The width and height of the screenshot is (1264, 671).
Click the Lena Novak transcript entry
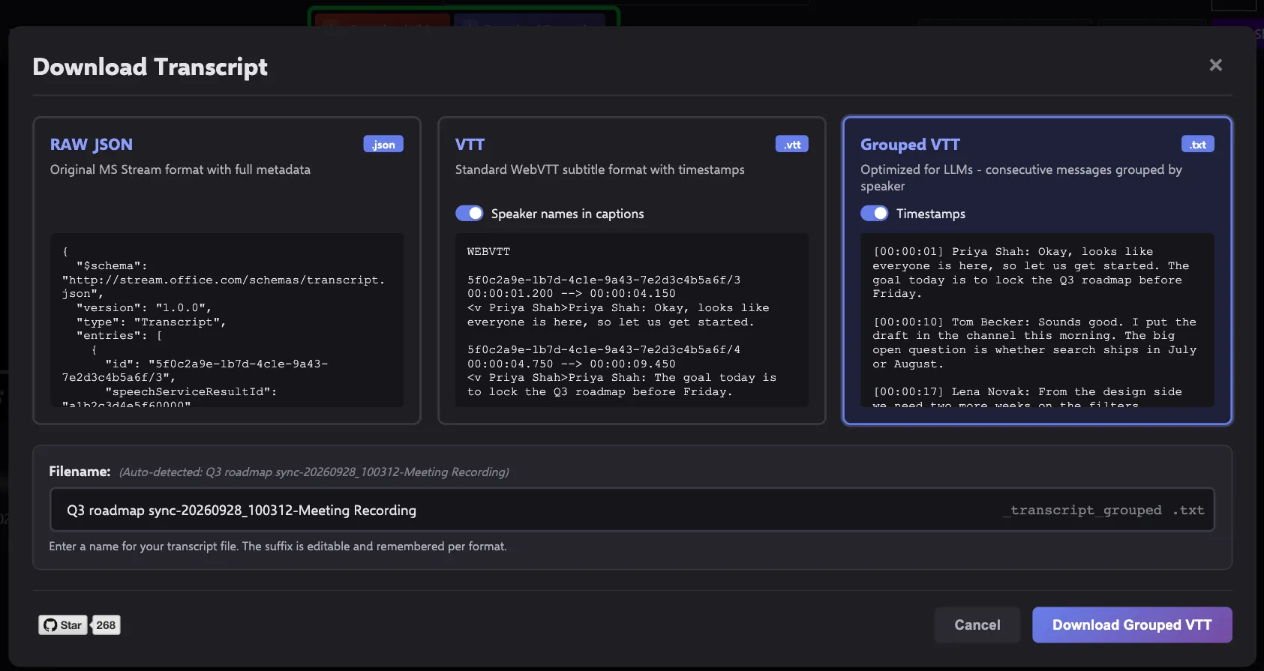click(1027, 398)
